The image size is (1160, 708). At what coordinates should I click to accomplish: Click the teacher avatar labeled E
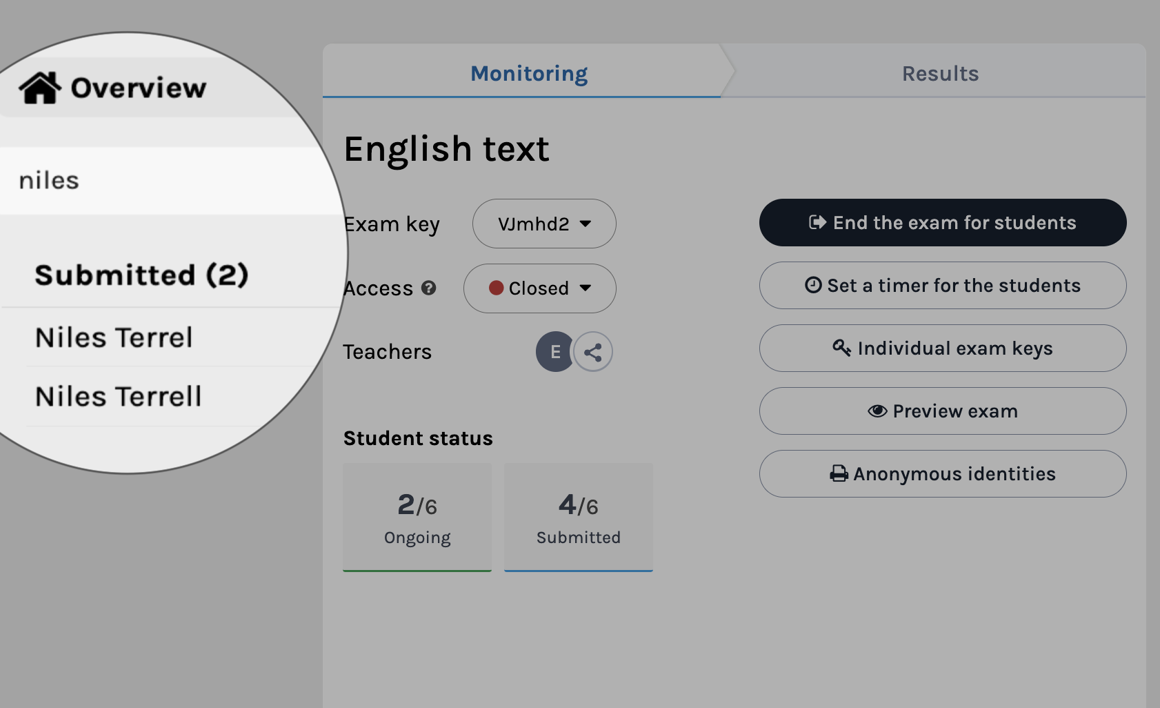click(555, 352)
